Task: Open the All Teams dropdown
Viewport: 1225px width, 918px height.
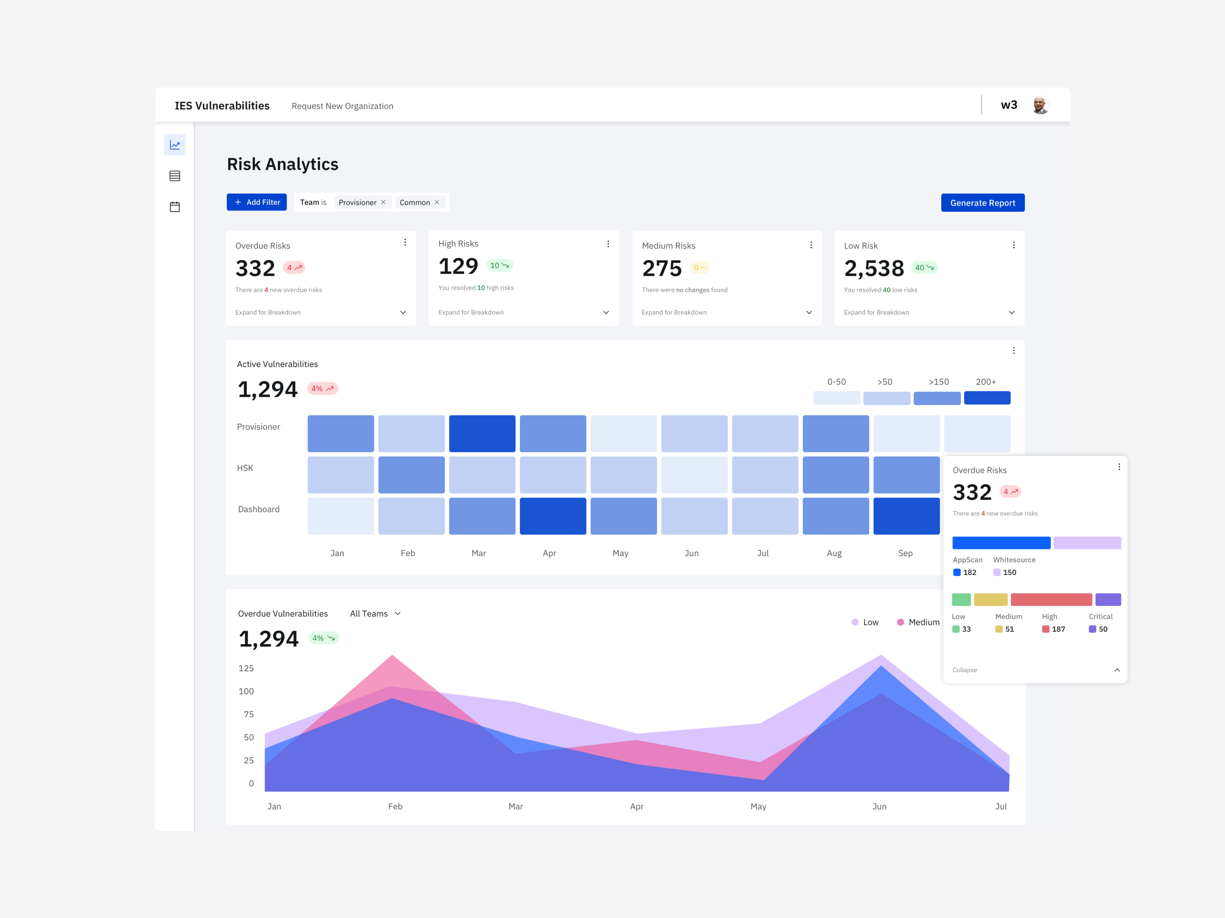Action: coord(375,613)
